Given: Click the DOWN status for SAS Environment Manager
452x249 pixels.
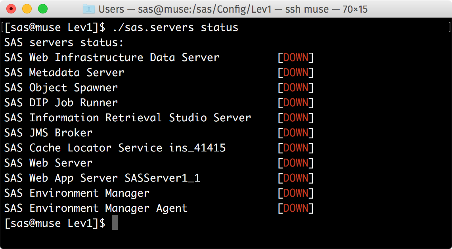Looking at the screenshot, I should tap(295, 193).
